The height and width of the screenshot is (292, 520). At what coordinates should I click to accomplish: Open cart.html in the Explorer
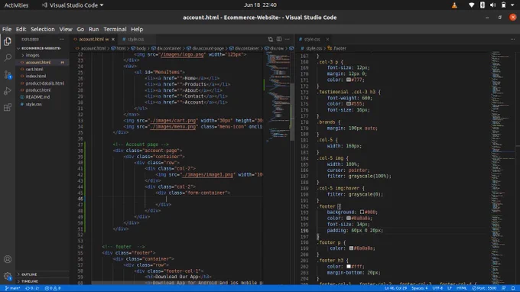[x=34, y=70]
